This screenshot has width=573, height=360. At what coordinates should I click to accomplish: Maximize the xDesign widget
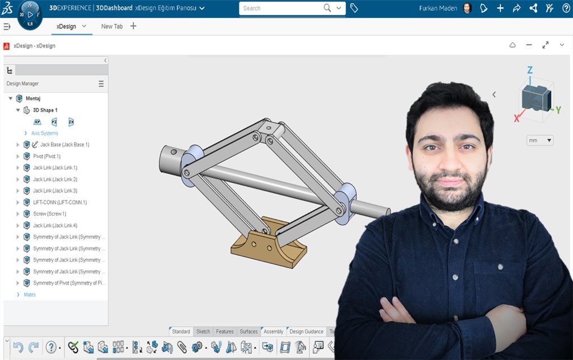pyautogui.click(x=545, y=45)
